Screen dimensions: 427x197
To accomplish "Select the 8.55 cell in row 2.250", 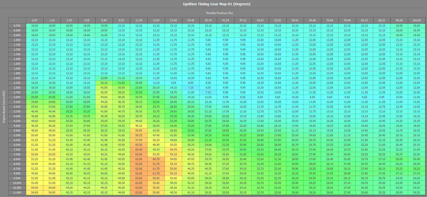I will (191, 83).
